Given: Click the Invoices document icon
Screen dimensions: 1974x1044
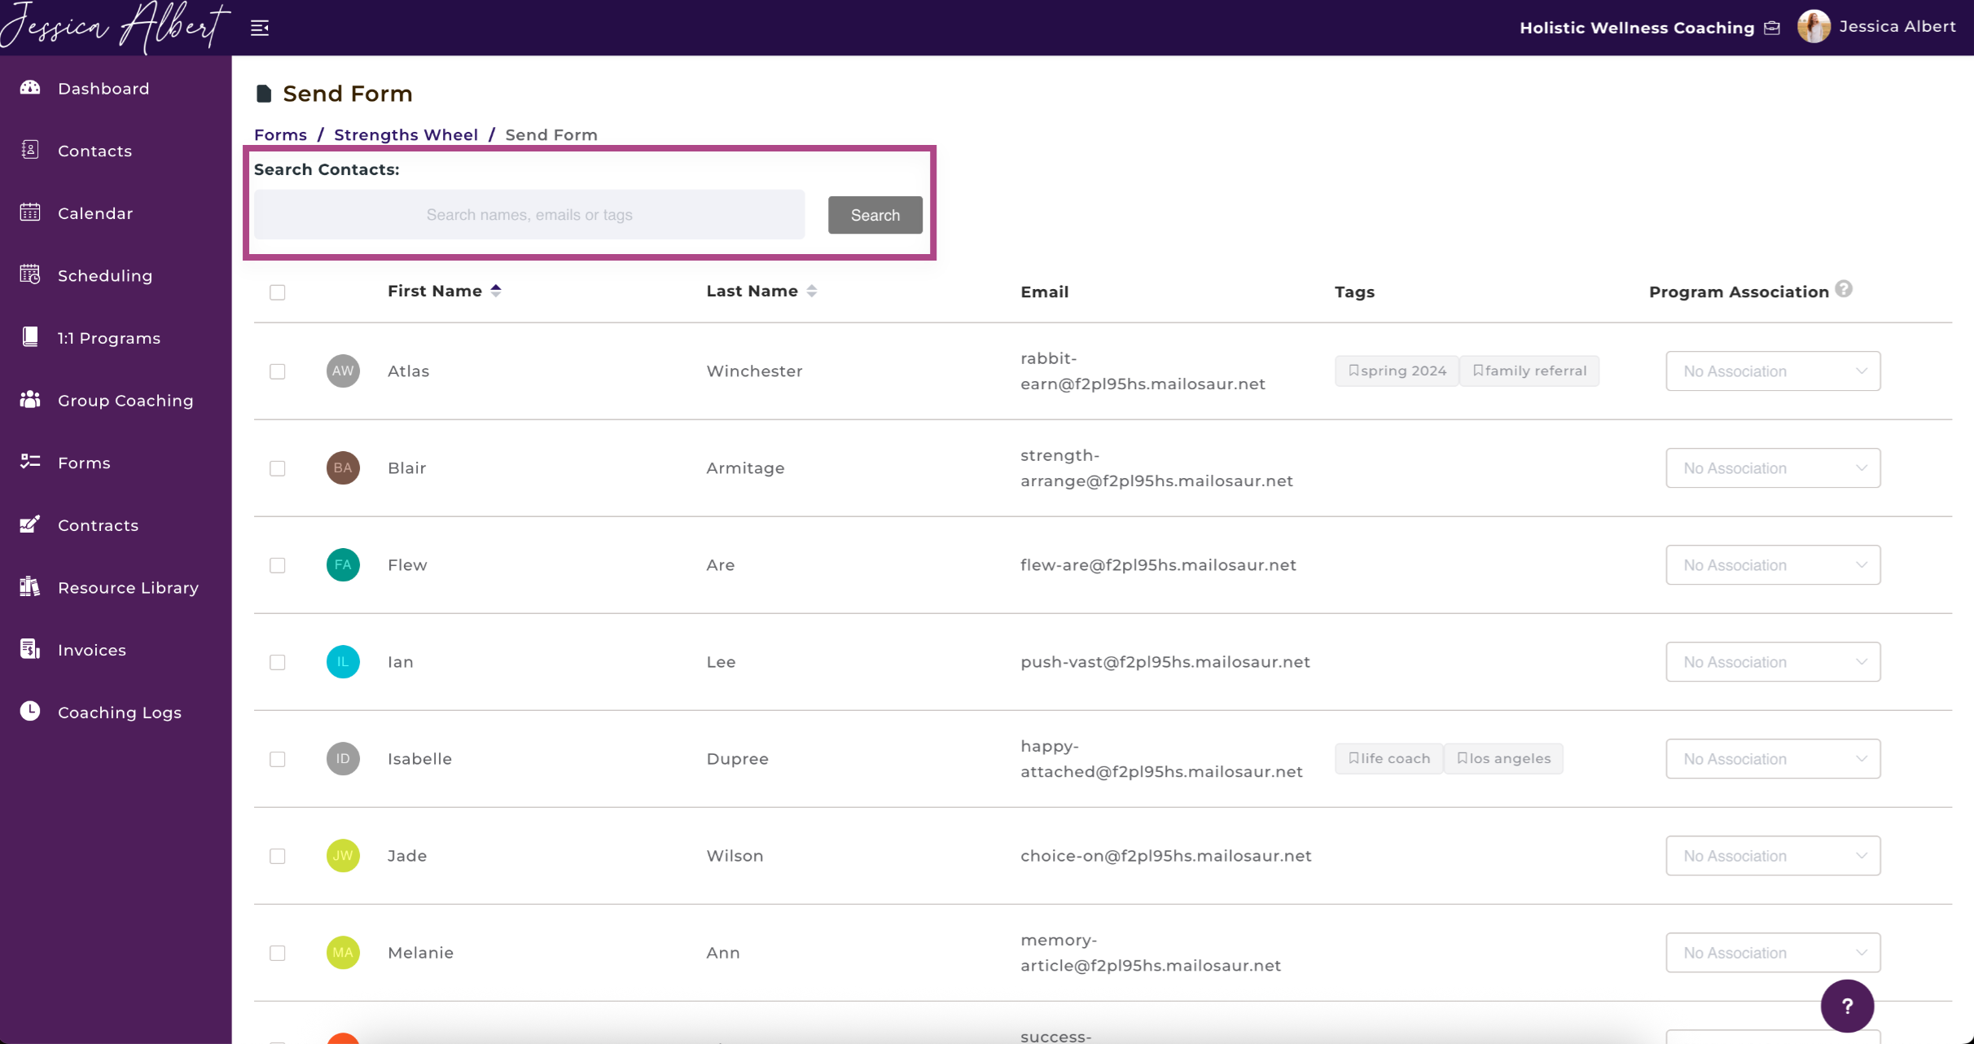Looking at the screenshot, I should click(30, 649).
